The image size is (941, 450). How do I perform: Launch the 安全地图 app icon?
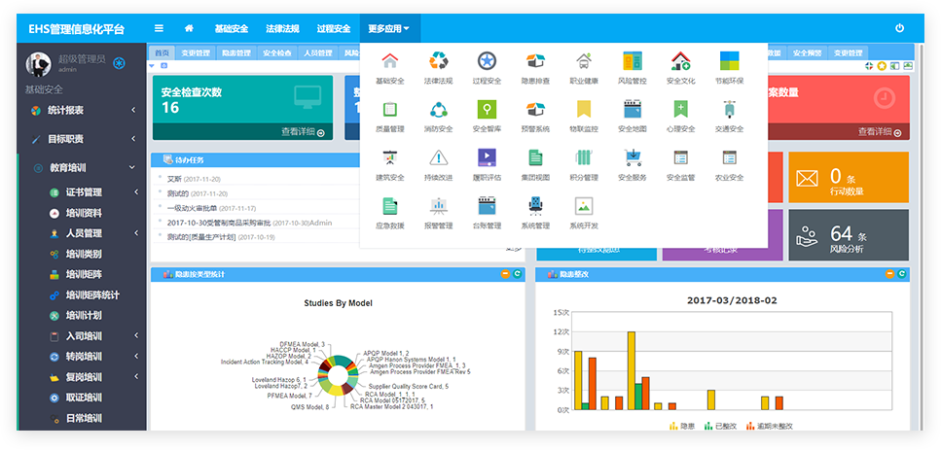tap(633, 111)
